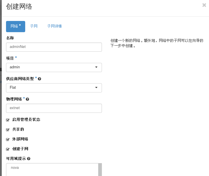Toggle the 启用管理员状态 checkbox

[x=8, y=120]
